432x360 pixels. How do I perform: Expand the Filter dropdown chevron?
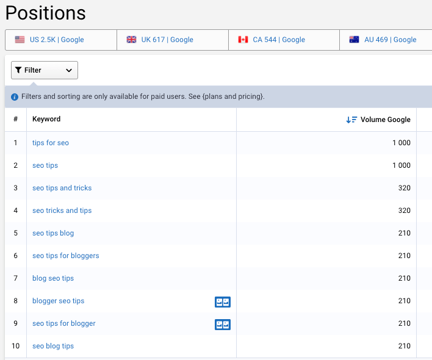69,70
